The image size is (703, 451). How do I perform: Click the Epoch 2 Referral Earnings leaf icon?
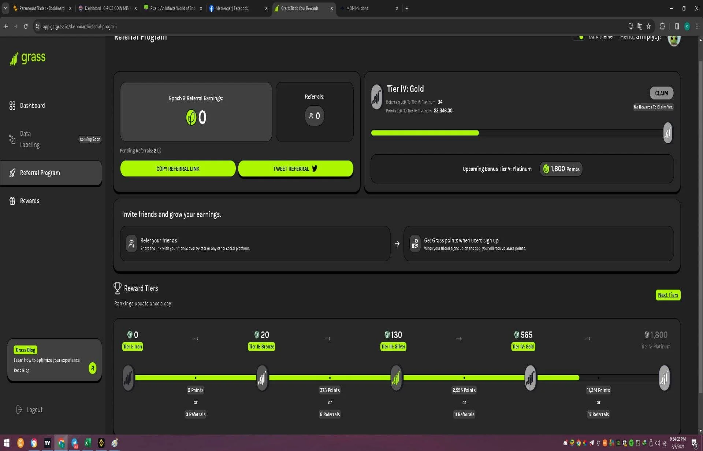tap(191, 117)
